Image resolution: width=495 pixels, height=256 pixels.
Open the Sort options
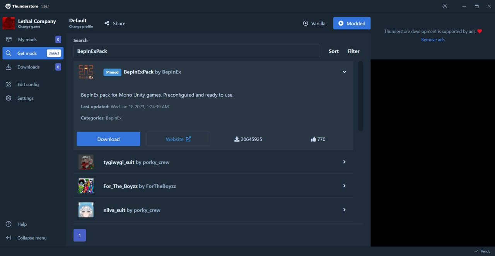point(334,51)
